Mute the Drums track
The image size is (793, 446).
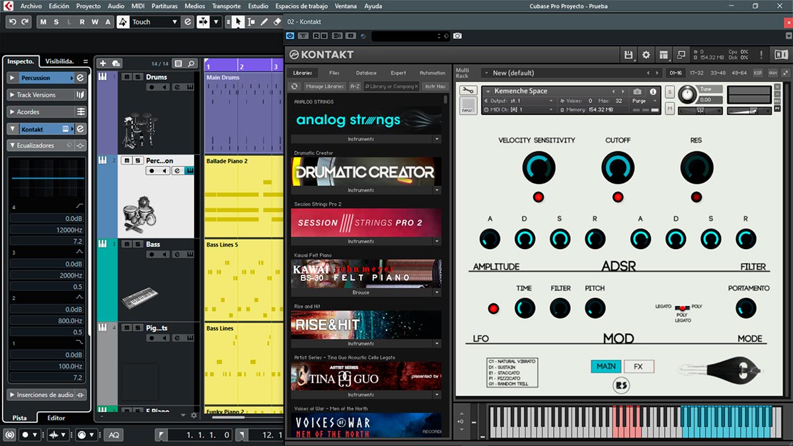[x=127, y=77]
